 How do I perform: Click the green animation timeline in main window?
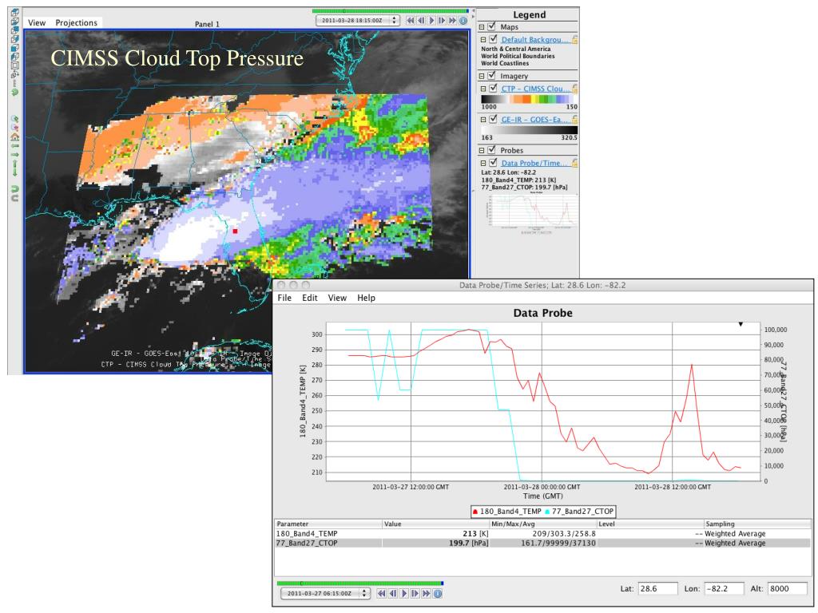(390, 10)
